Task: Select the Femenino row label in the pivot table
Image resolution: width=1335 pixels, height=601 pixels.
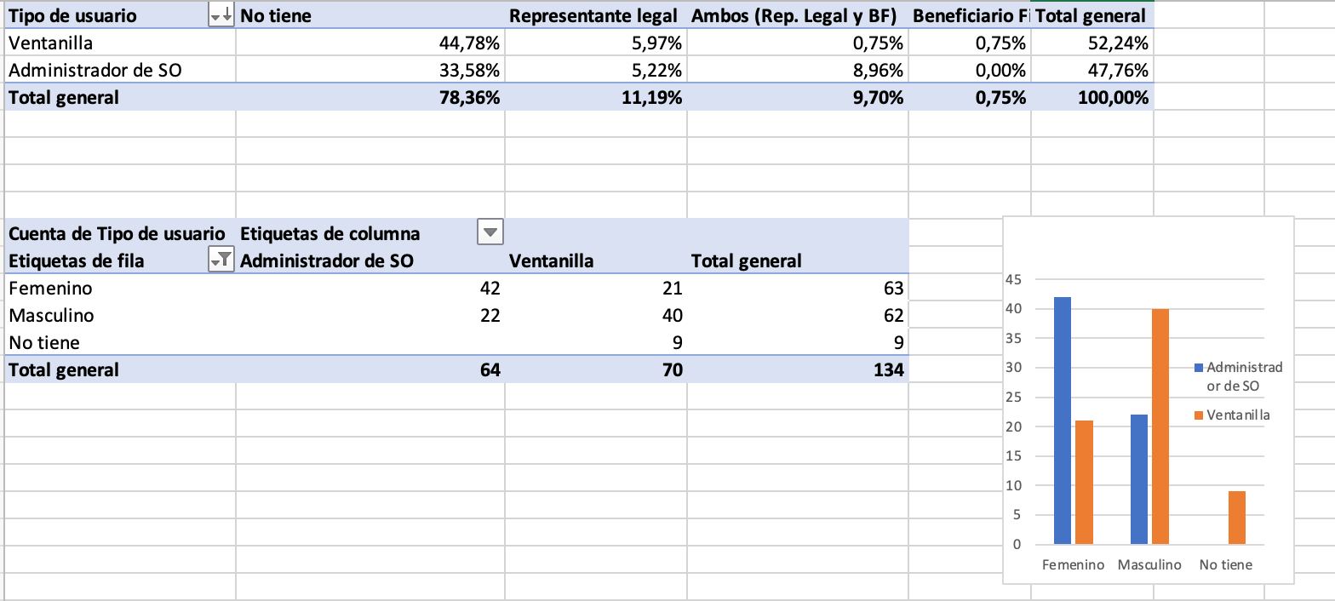Action: 50,289
